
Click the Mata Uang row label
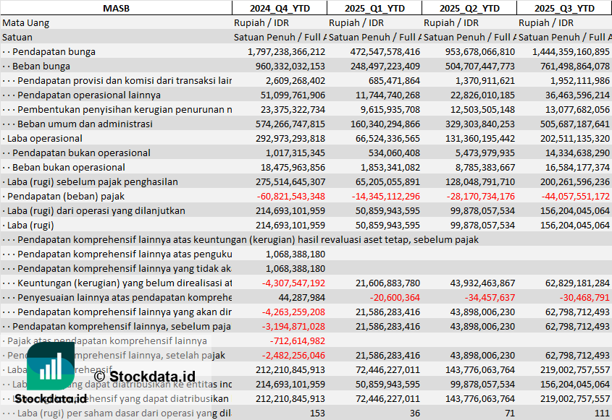click(x=26, y=22)
